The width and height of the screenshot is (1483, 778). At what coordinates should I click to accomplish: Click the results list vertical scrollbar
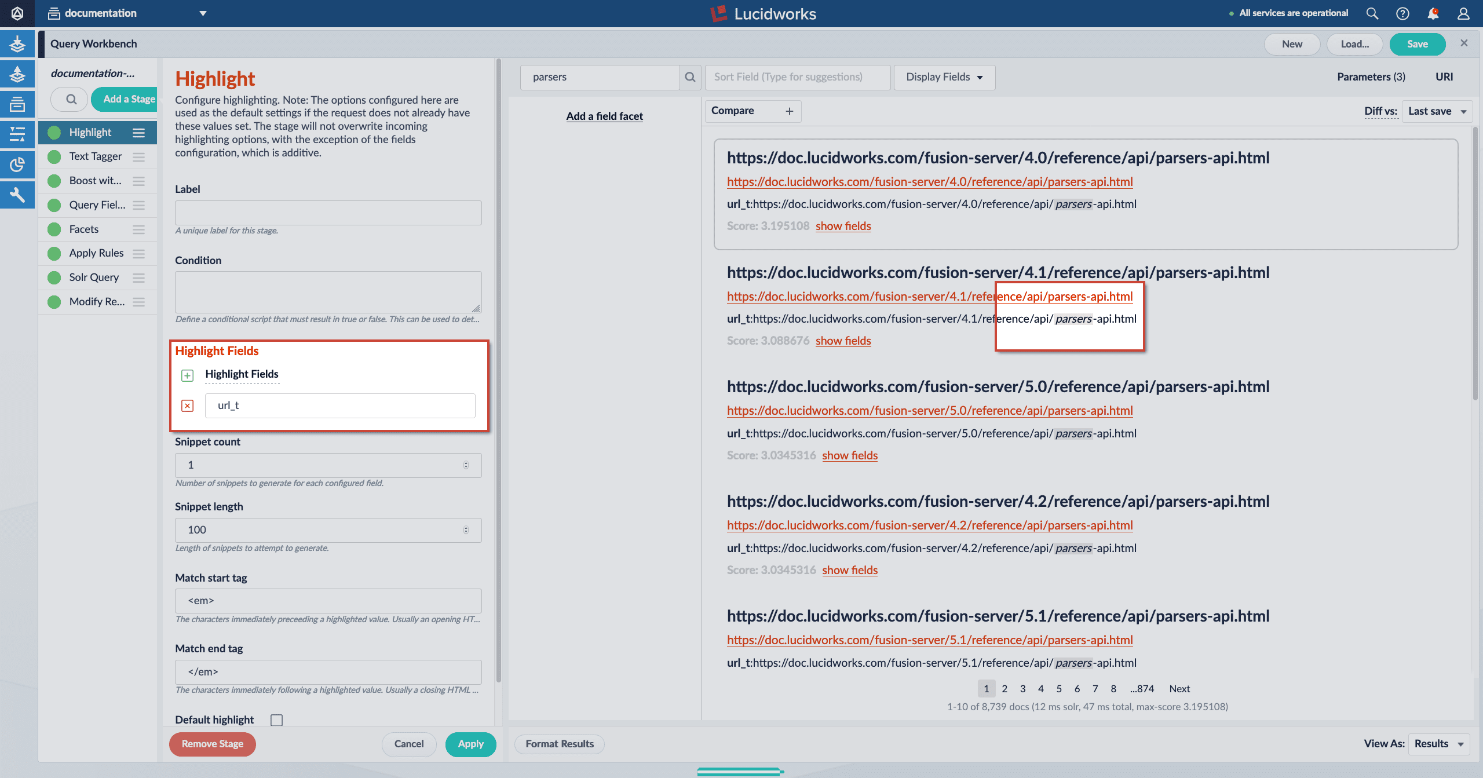pos(1475,264)
